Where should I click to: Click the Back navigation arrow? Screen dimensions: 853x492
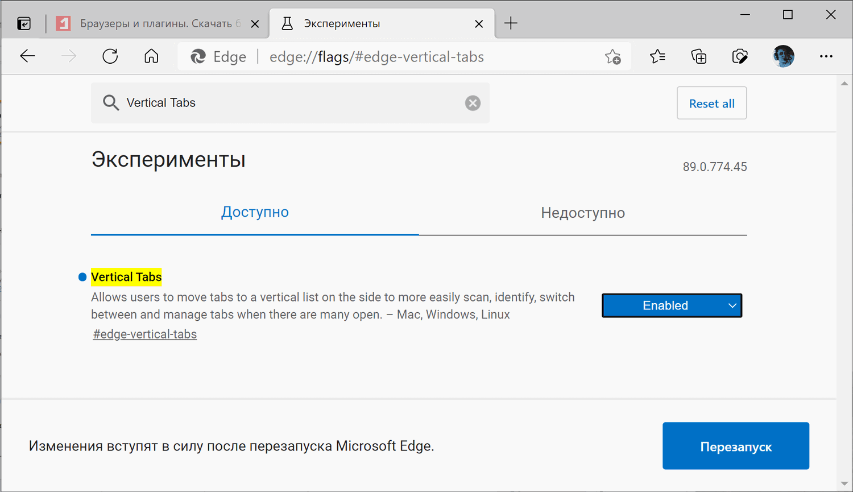27,56
